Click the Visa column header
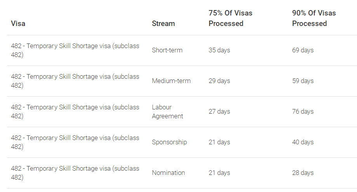 pos(18,23)
